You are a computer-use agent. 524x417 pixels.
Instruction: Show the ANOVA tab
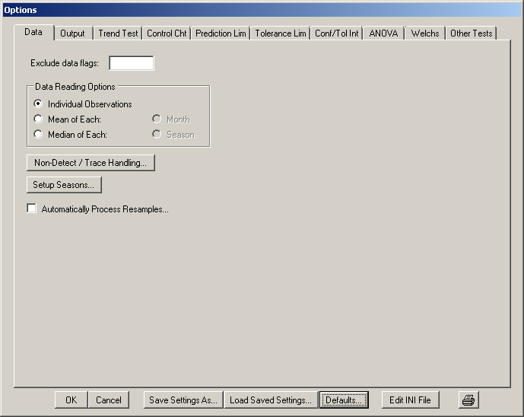383,33
